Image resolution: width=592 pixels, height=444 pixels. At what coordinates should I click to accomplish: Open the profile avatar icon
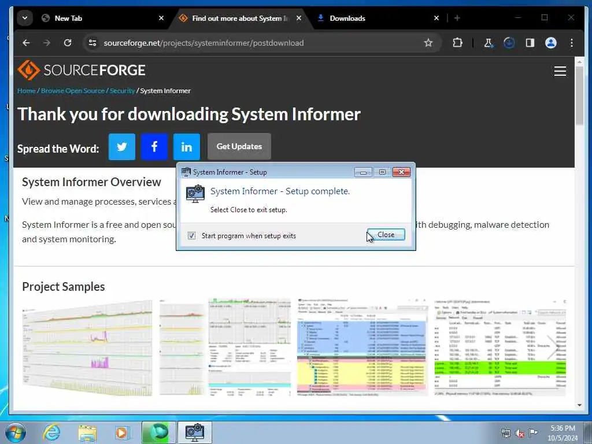point(550,43)
